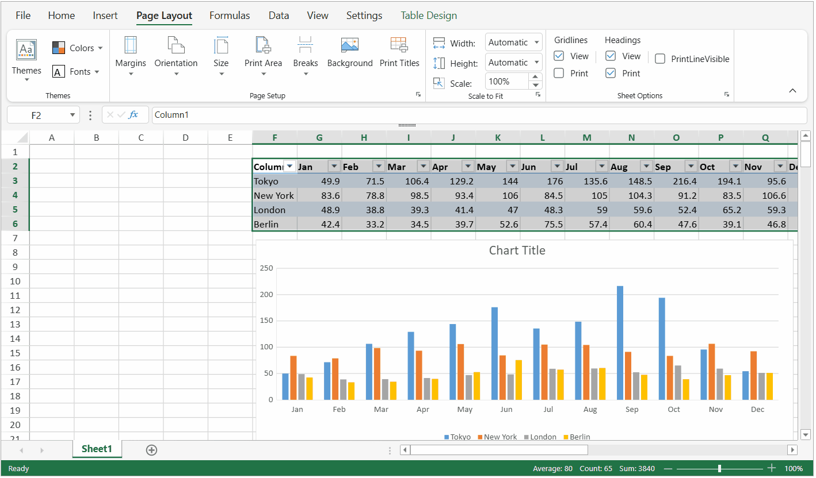The width and height of the screenshot is (816, 478).
Task: Open the Page Setup dialog launcher
Action: coord(418,94)
